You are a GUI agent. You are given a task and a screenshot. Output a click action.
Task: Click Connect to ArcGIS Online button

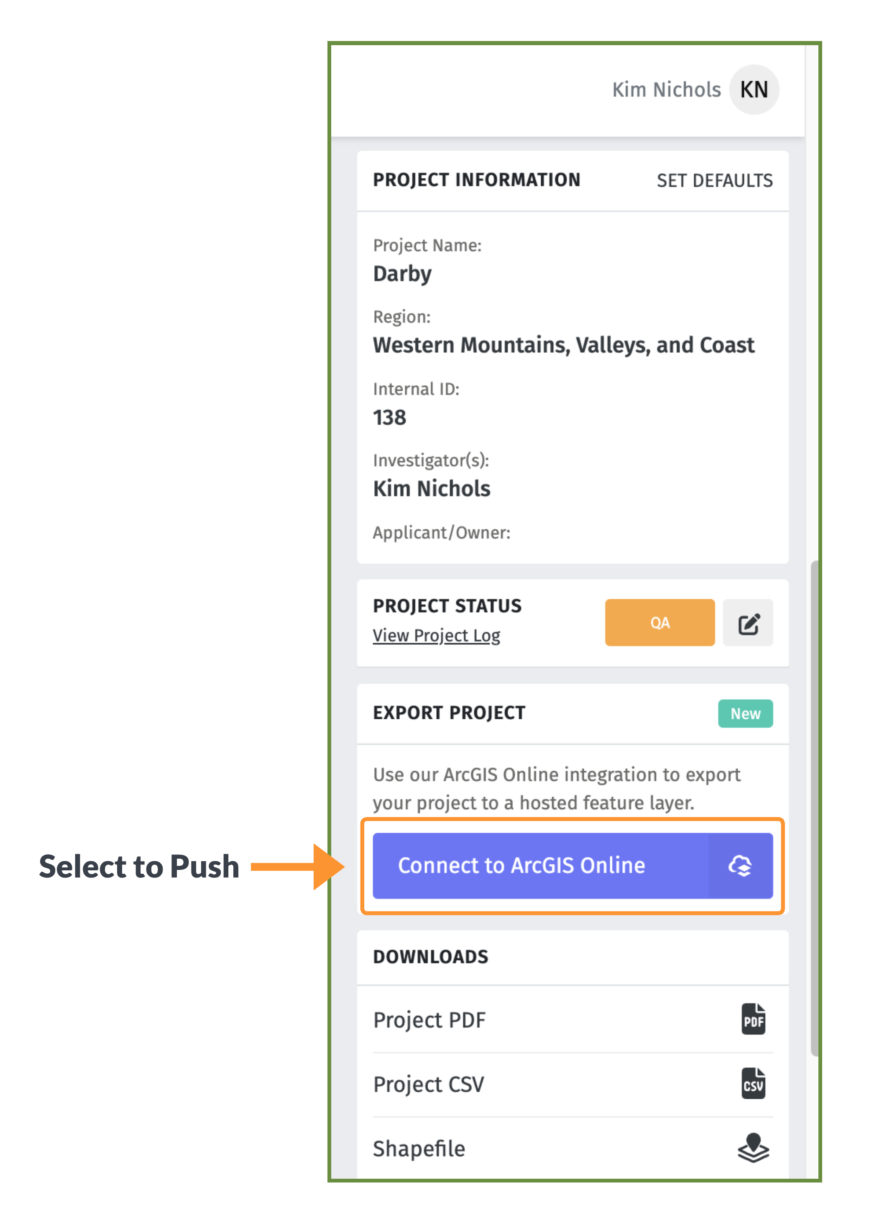coord(573,865)
